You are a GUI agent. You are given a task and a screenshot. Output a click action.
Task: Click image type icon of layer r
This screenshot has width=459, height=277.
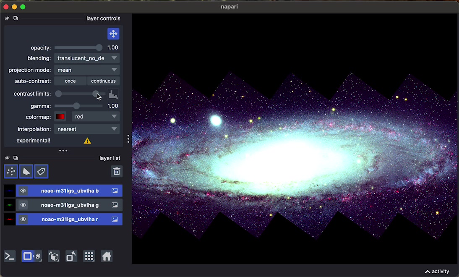(115, 219)
